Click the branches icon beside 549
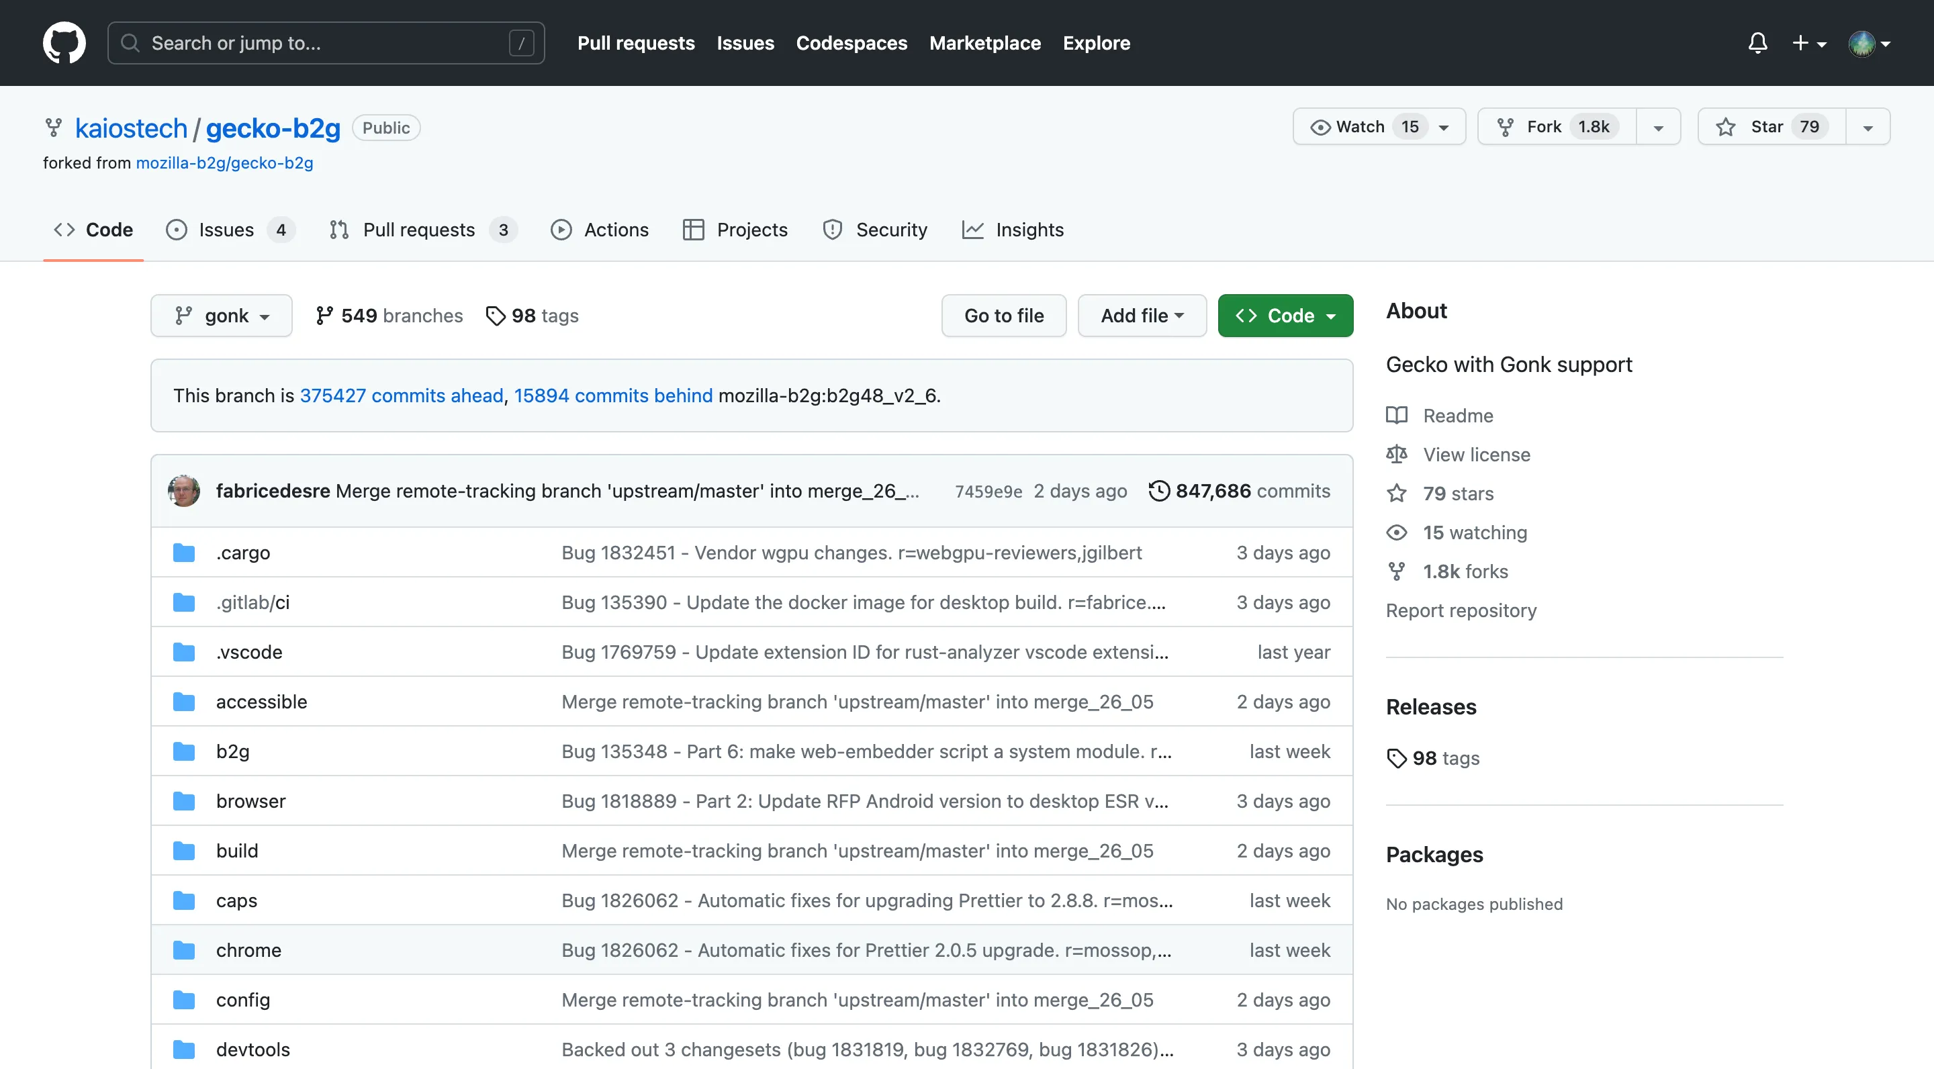Screen dimensions: 1934x1069 [x=324, y=316]
